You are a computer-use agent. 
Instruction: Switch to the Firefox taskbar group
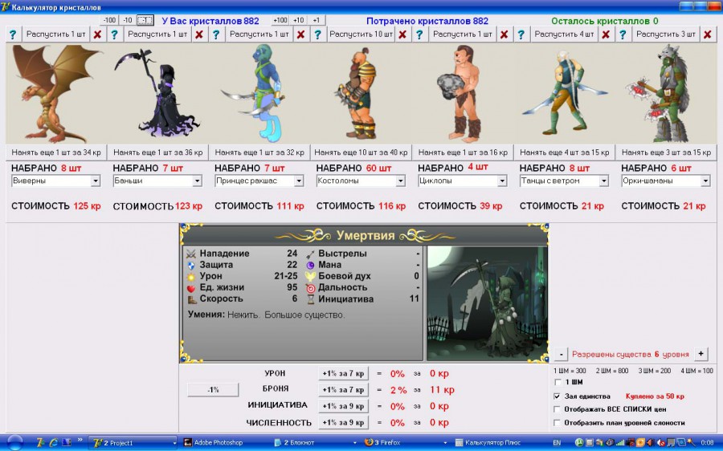point(404,443)
